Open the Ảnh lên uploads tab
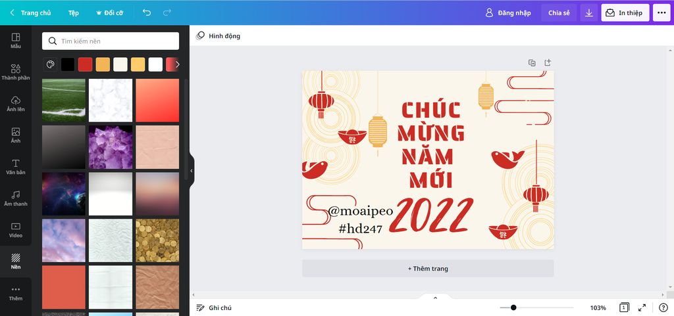This screenshot has height=316, width=674. pyautogui.click(x=16, y=104)
